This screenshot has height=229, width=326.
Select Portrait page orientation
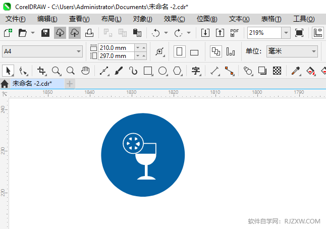coord(180,51)
